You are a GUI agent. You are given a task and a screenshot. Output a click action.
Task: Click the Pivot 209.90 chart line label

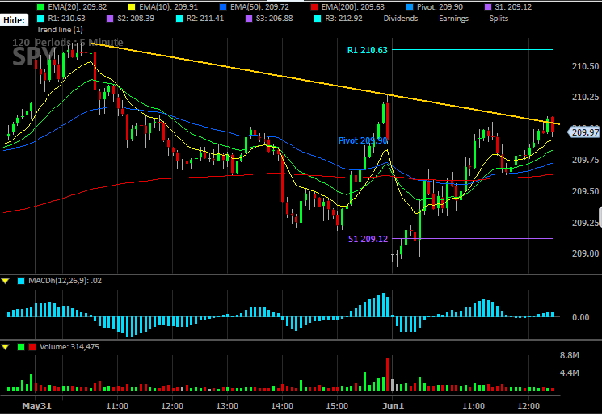363,140
